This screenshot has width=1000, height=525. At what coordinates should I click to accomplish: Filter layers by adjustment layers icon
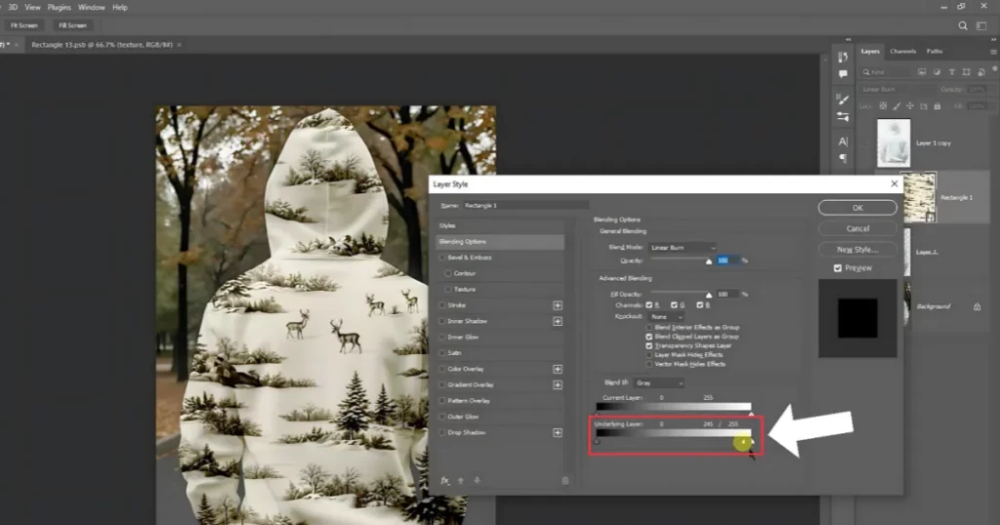937,72
